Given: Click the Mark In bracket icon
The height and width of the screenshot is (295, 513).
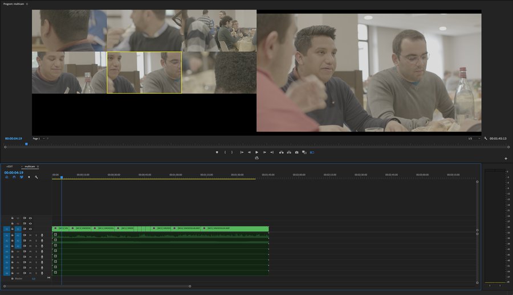Looking at the screenshot, I should (x=225, y=152).
